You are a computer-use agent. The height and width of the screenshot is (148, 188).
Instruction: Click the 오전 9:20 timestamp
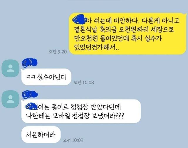(x=58, y=52)
